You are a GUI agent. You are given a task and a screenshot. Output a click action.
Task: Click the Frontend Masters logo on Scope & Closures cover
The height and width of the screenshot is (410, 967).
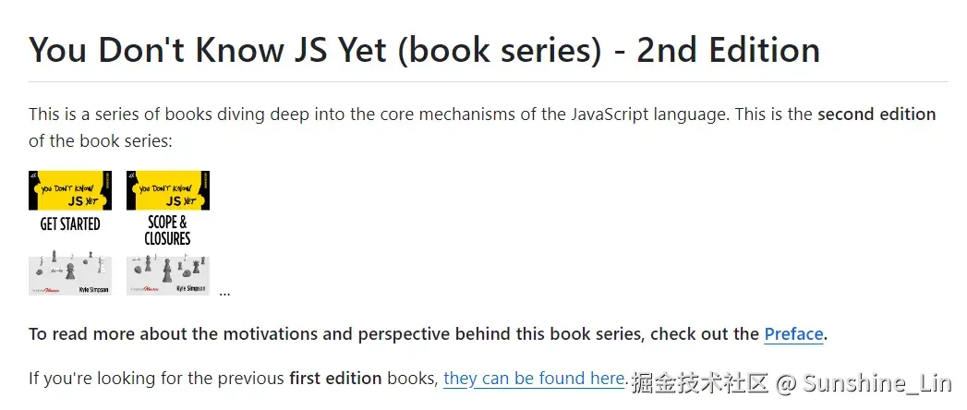[x=145, y=289]
